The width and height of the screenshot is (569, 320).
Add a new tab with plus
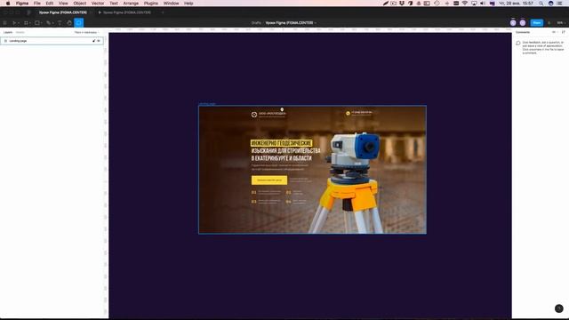[x=163, y=12]
